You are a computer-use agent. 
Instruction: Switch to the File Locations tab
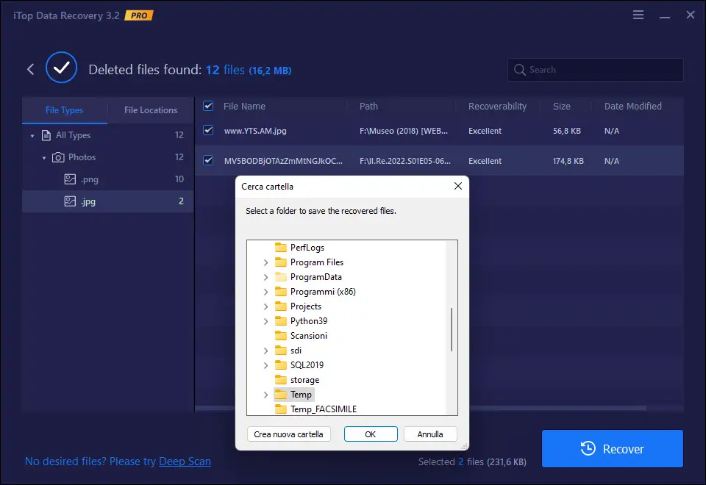pos(150,110)
